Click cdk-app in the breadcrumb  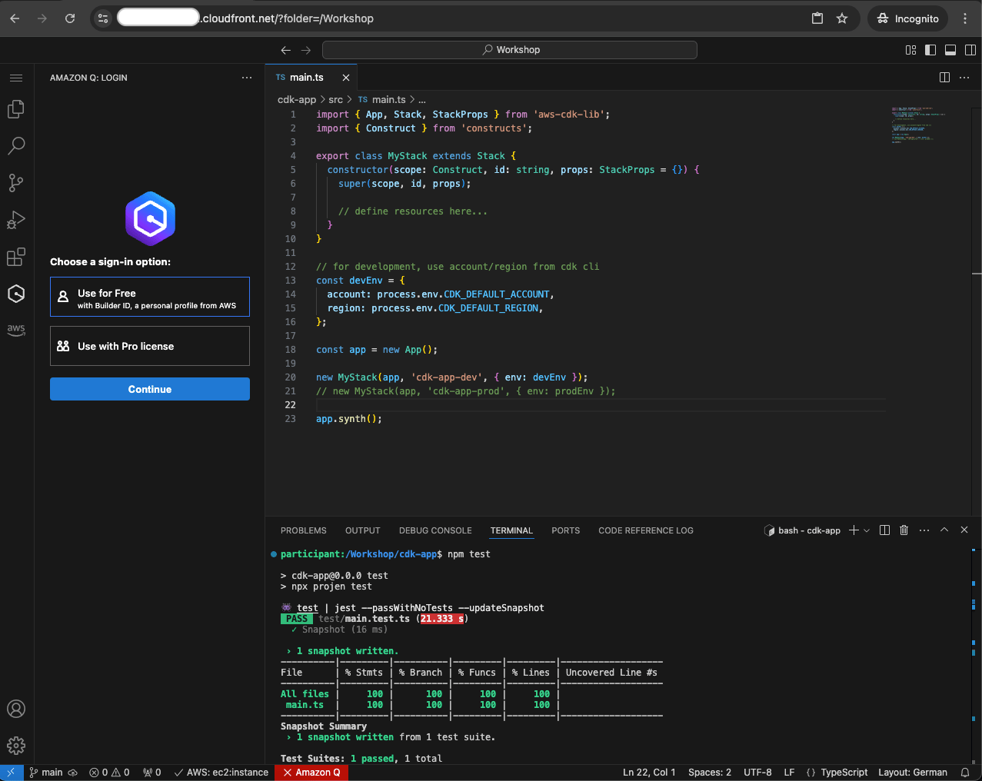[x=297, y=100]
